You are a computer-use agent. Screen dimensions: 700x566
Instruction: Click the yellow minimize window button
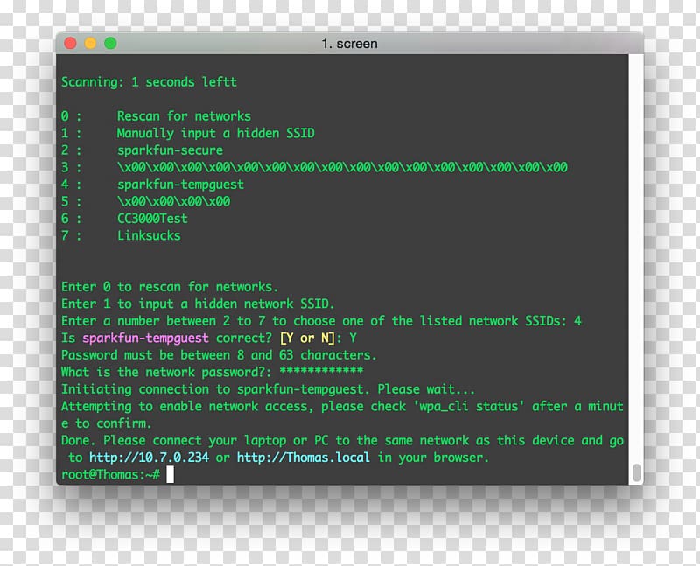(91, 43)
